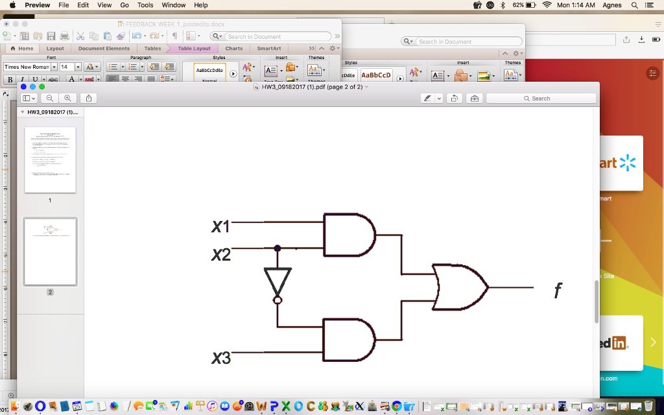Open the Styles gallery arrow in front Word window
The image size is (664, 415).
(x=233, y=74)
